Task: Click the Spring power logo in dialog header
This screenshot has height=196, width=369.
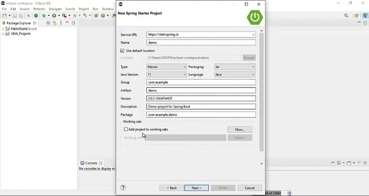Action: [x=255, y=17]
